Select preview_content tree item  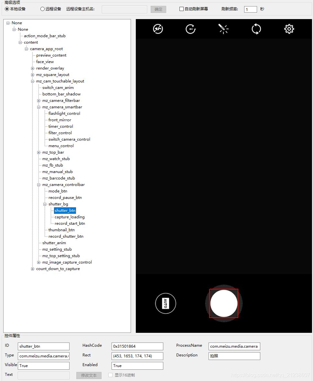(51, 55)
